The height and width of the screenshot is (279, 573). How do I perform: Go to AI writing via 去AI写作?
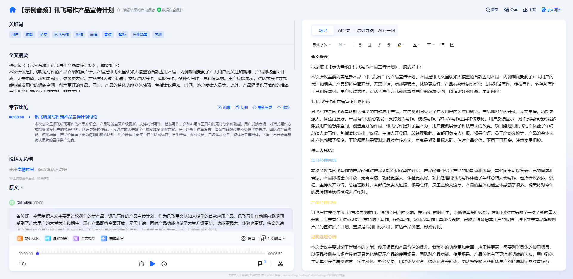click(x=552, y=10)
